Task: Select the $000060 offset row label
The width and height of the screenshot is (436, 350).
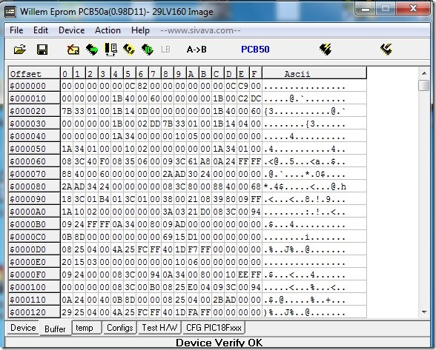Action: click(x=34, y=161)
